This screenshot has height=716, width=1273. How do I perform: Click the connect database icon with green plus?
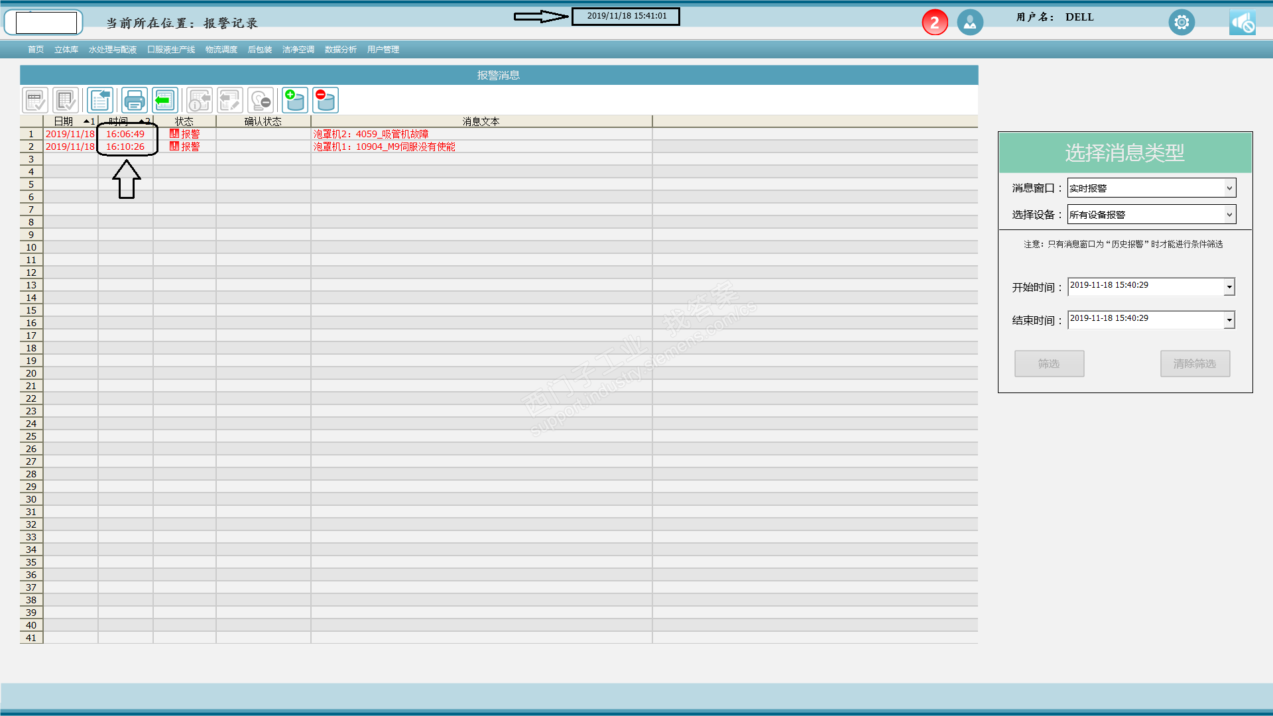[x=295, y=101]
